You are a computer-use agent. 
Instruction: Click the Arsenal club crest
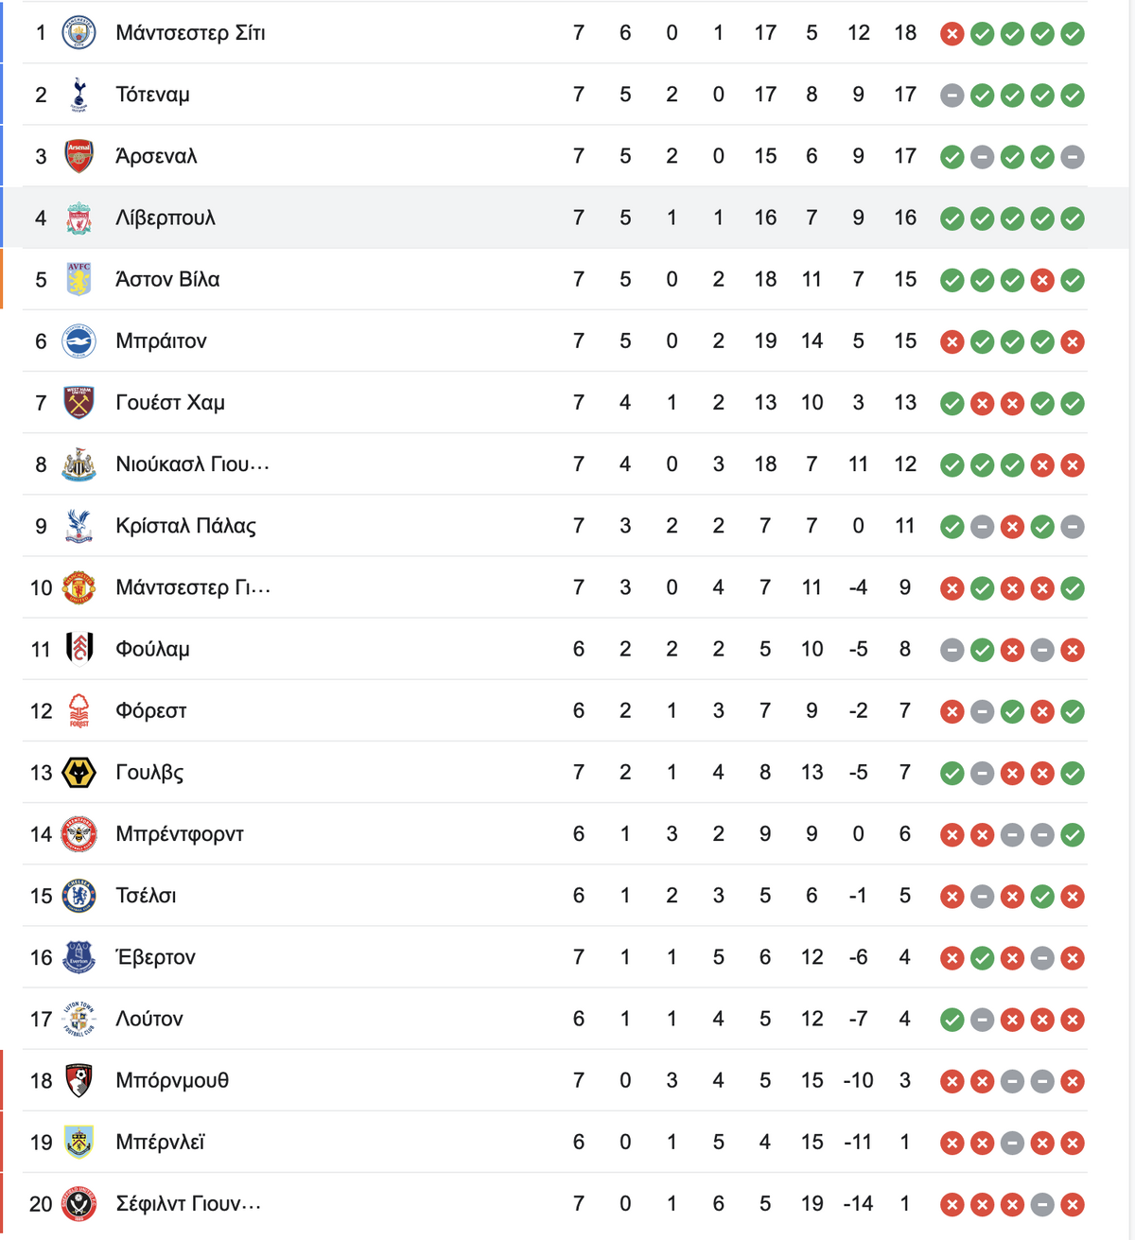pyautogui.click(x=79, y=156)
